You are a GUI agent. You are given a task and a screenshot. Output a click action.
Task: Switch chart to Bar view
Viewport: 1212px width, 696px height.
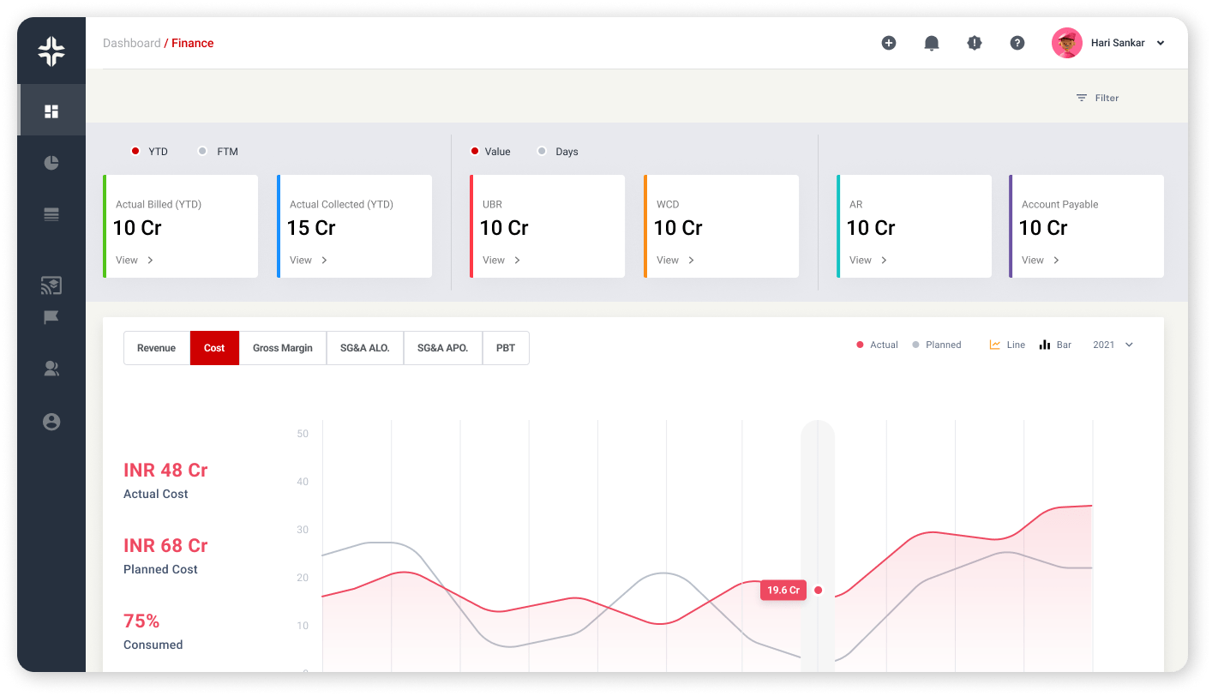pyautogui.click(x=1054, y=345)
